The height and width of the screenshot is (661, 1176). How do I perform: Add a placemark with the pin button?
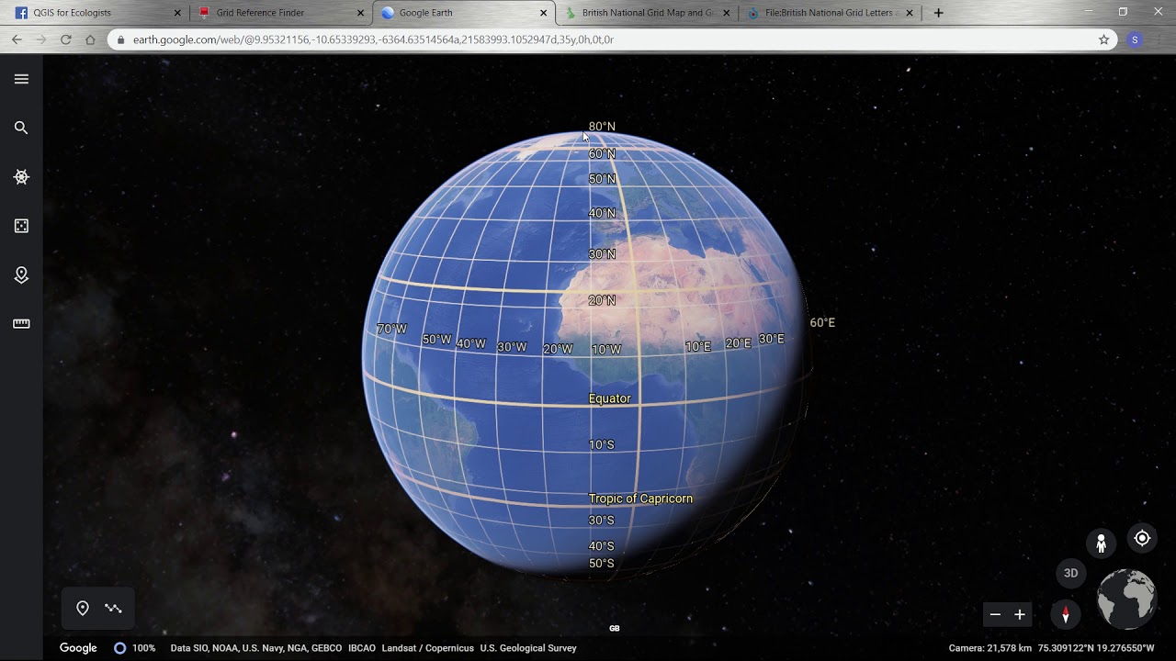coord(83,608)
